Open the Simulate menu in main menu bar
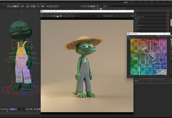The image size is (172, 118). [x=18, y=4]
